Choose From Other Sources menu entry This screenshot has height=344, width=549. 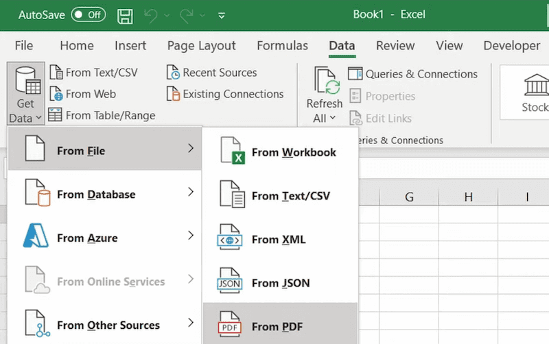105,323
